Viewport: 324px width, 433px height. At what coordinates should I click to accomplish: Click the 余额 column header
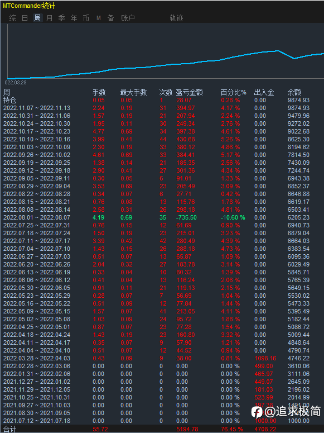[294, 92]
